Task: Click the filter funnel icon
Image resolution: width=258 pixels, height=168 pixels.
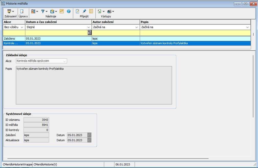Action: 43,11
